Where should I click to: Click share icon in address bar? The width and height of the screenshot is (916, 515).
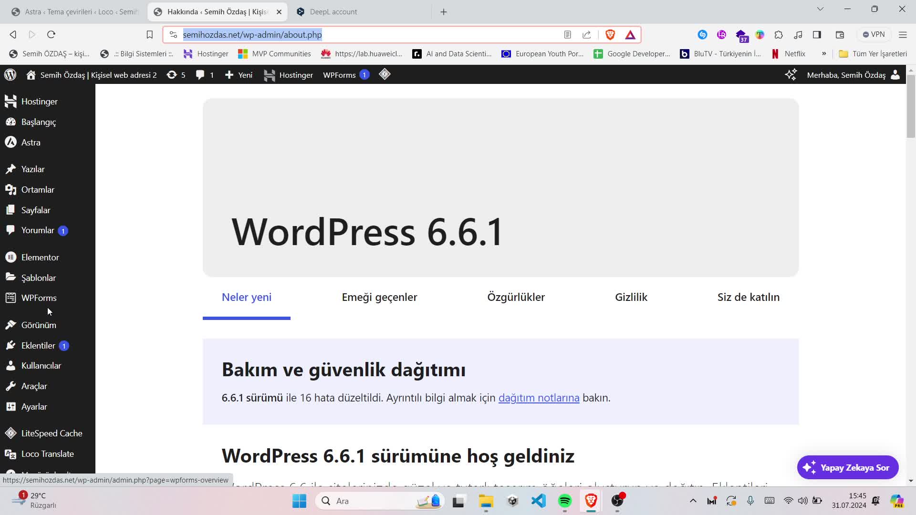pos(587,35)
